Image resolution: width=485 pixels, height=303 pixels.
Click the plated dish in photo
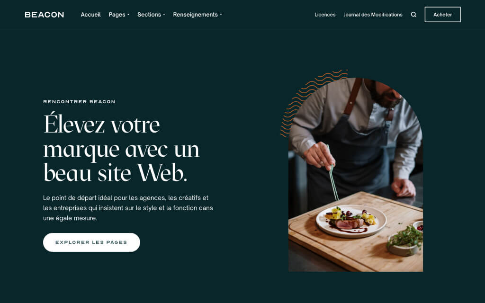pyautogui.click(x=351, y=221)
